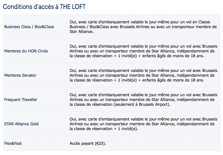Select the Membres Senator row label
Viewport: 223px width, 155px height.
[20, 75]
